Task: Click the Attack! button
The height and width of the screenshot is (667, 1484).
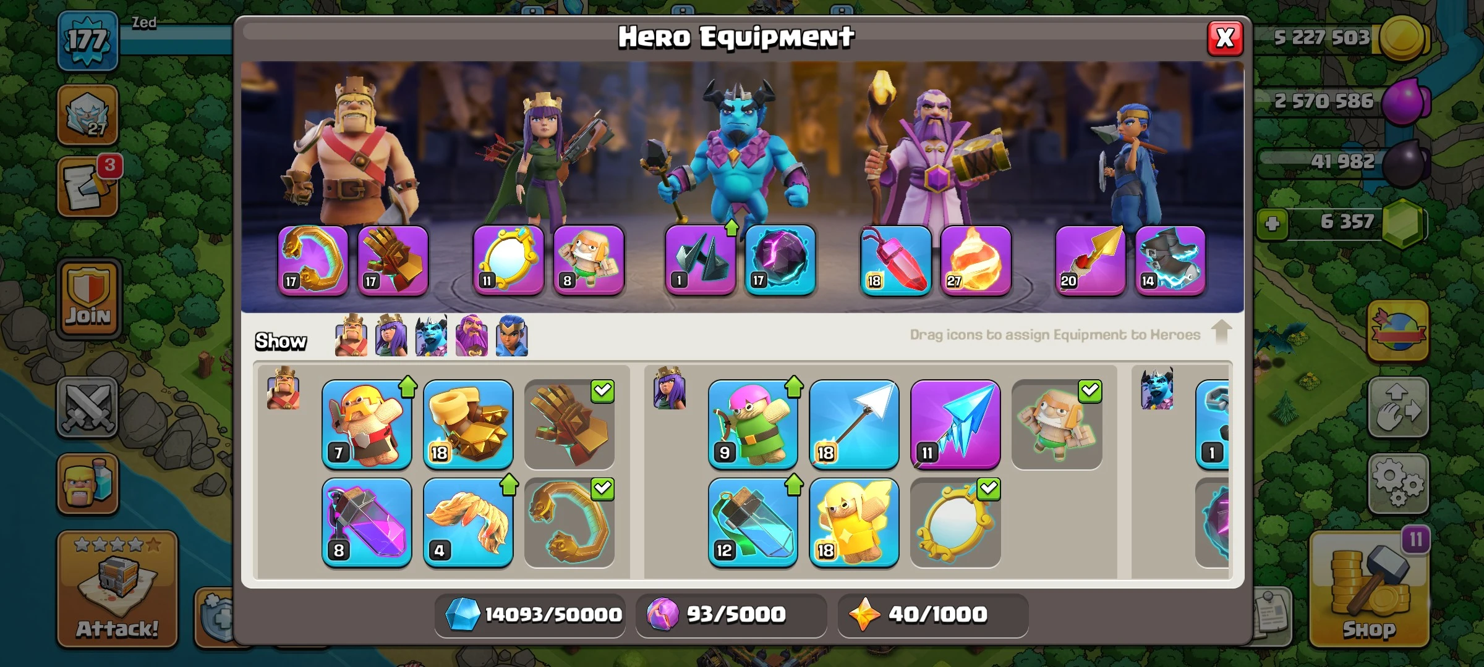Action: [x=117, y=589]
